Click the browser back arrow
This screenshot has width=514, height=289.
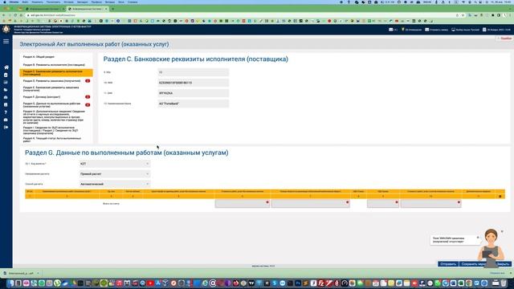(x=4, y=15)
